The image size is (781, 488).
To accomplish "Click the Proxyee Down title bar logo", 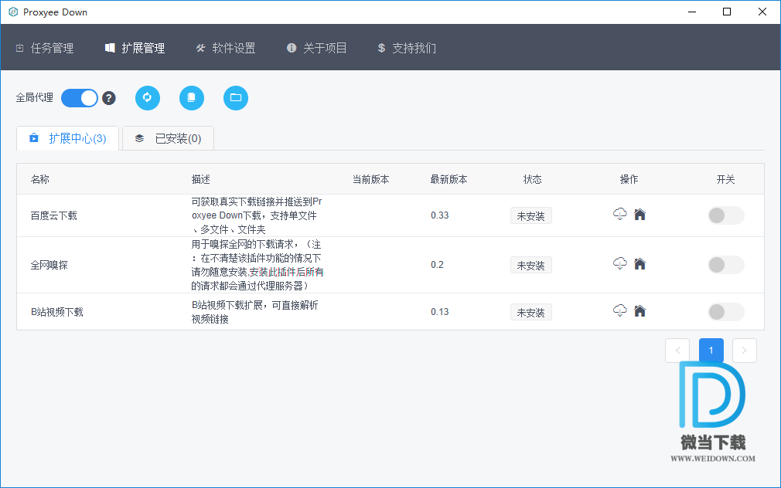I will [x=13, y=12].
